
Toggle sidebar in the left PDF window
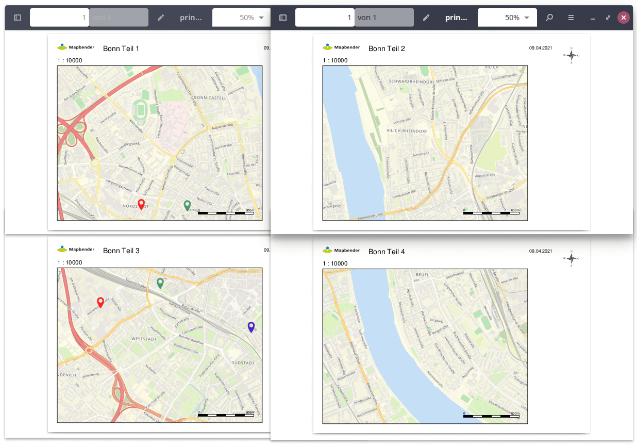[18, 18]
